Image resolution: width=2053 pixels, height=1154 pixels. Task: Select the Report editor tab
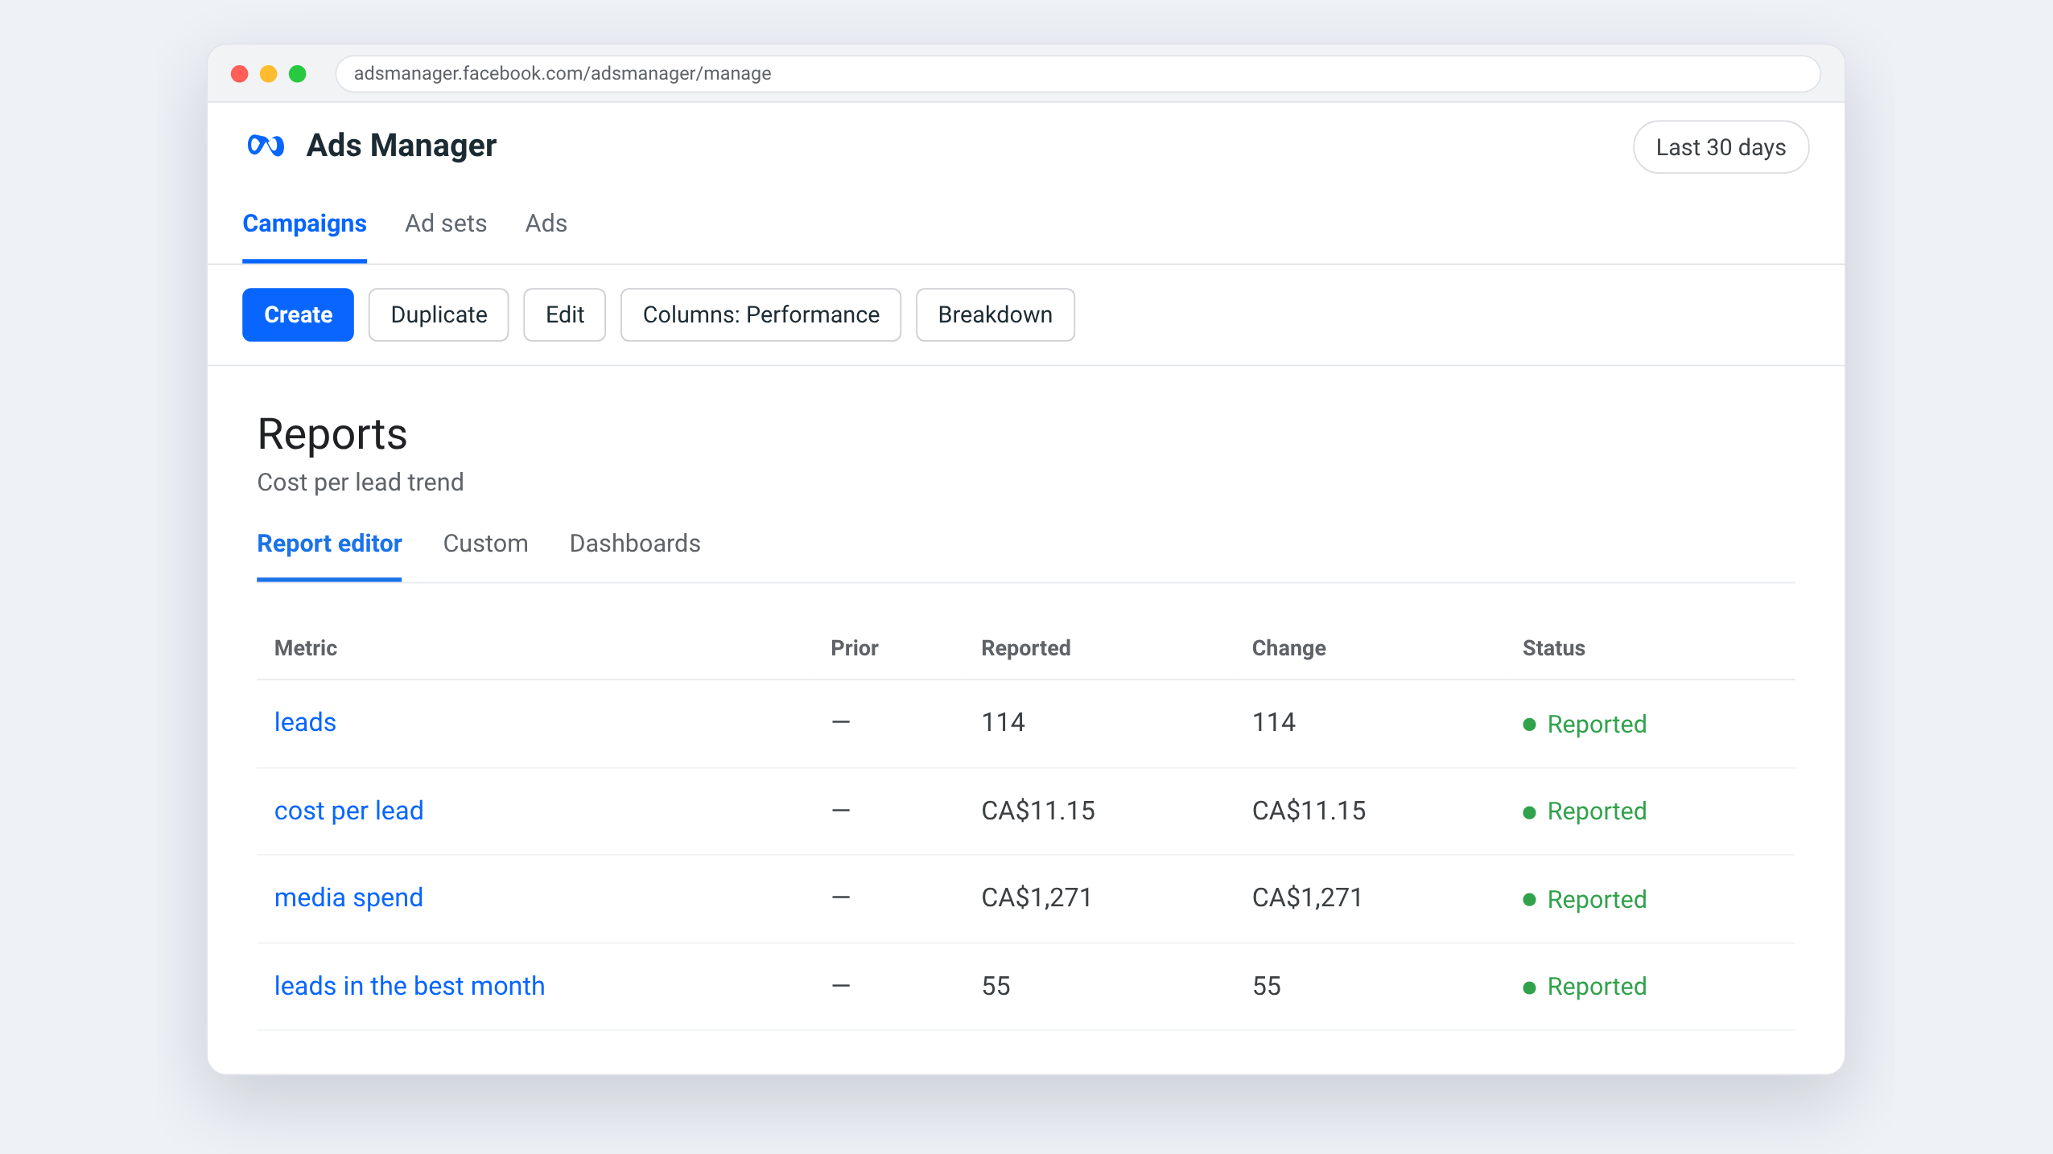(x=329, y=544)
